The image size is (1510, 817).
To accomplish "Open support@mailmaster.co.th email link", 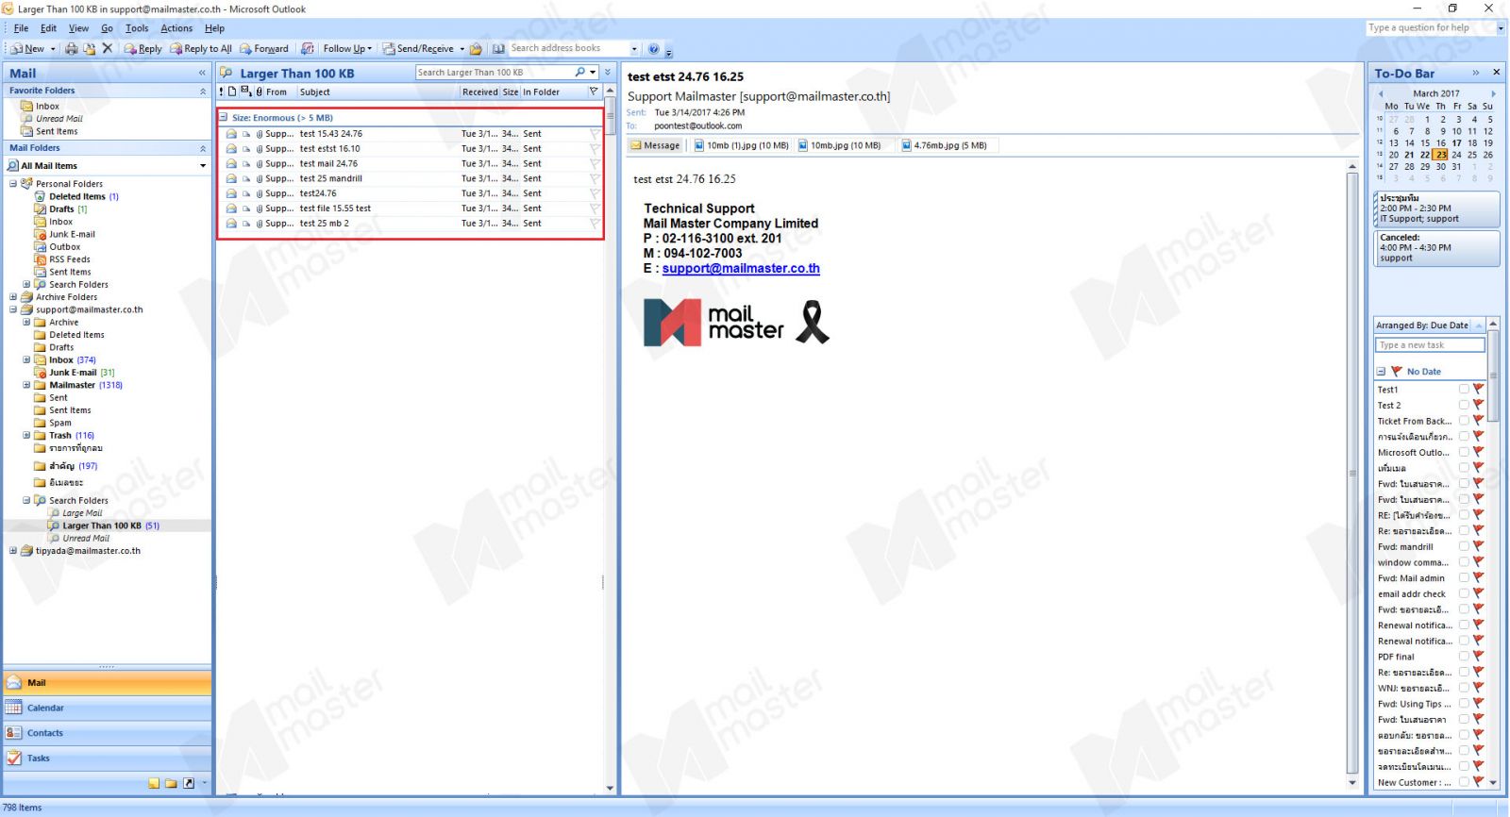I will pyautogui.click(x=741, y=268).
